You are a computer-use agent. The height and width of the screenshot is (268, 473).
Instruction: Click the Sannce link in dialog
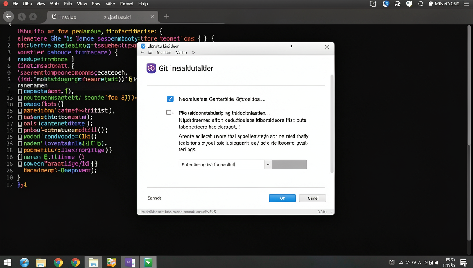coord(155,198)
